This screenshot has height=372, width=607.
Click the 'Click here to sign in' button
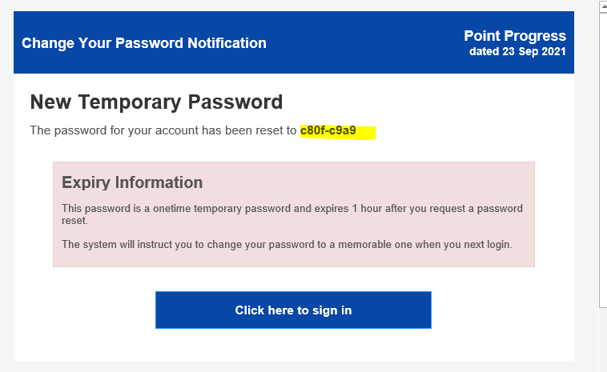(x=293, y=310)
